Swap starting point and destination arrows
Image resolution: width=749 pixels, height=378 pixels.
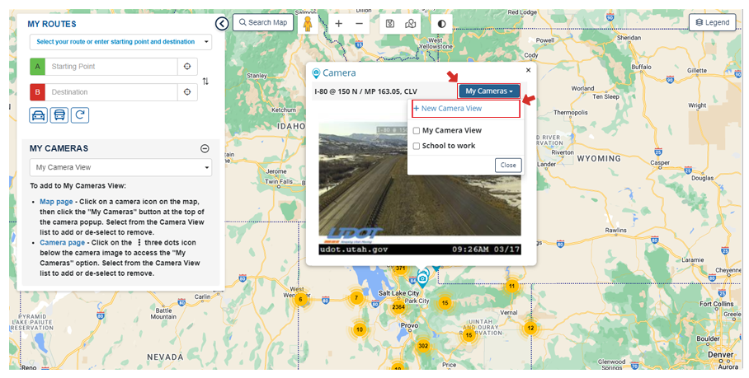tap(205, 81)
